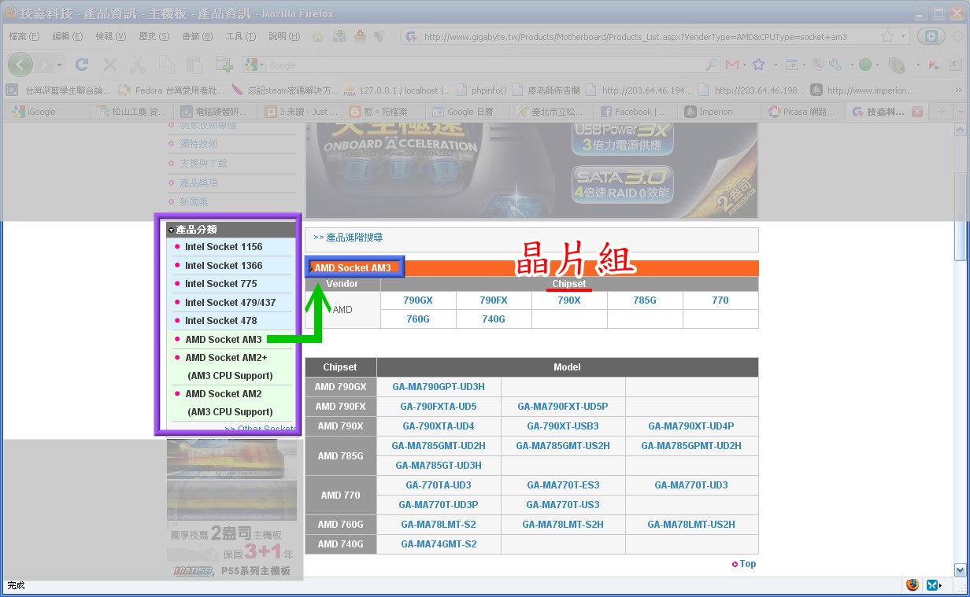Select Intel Socket 478 category
970x597 pixels.
220,321
